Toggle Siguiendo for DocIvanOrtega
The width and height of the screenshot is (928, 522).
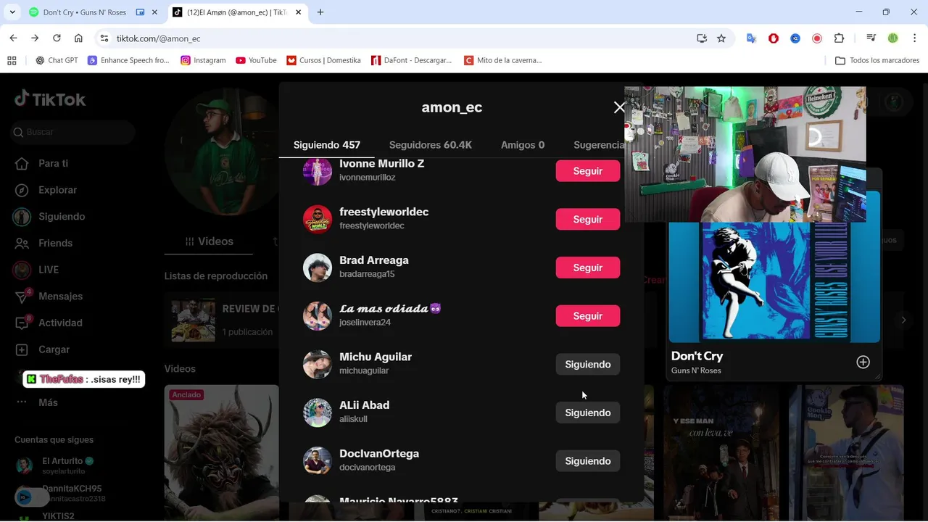pos(588,461)
